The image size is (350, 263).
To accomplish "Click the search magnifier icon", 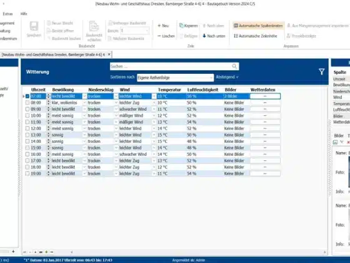I will pos(234,66).
